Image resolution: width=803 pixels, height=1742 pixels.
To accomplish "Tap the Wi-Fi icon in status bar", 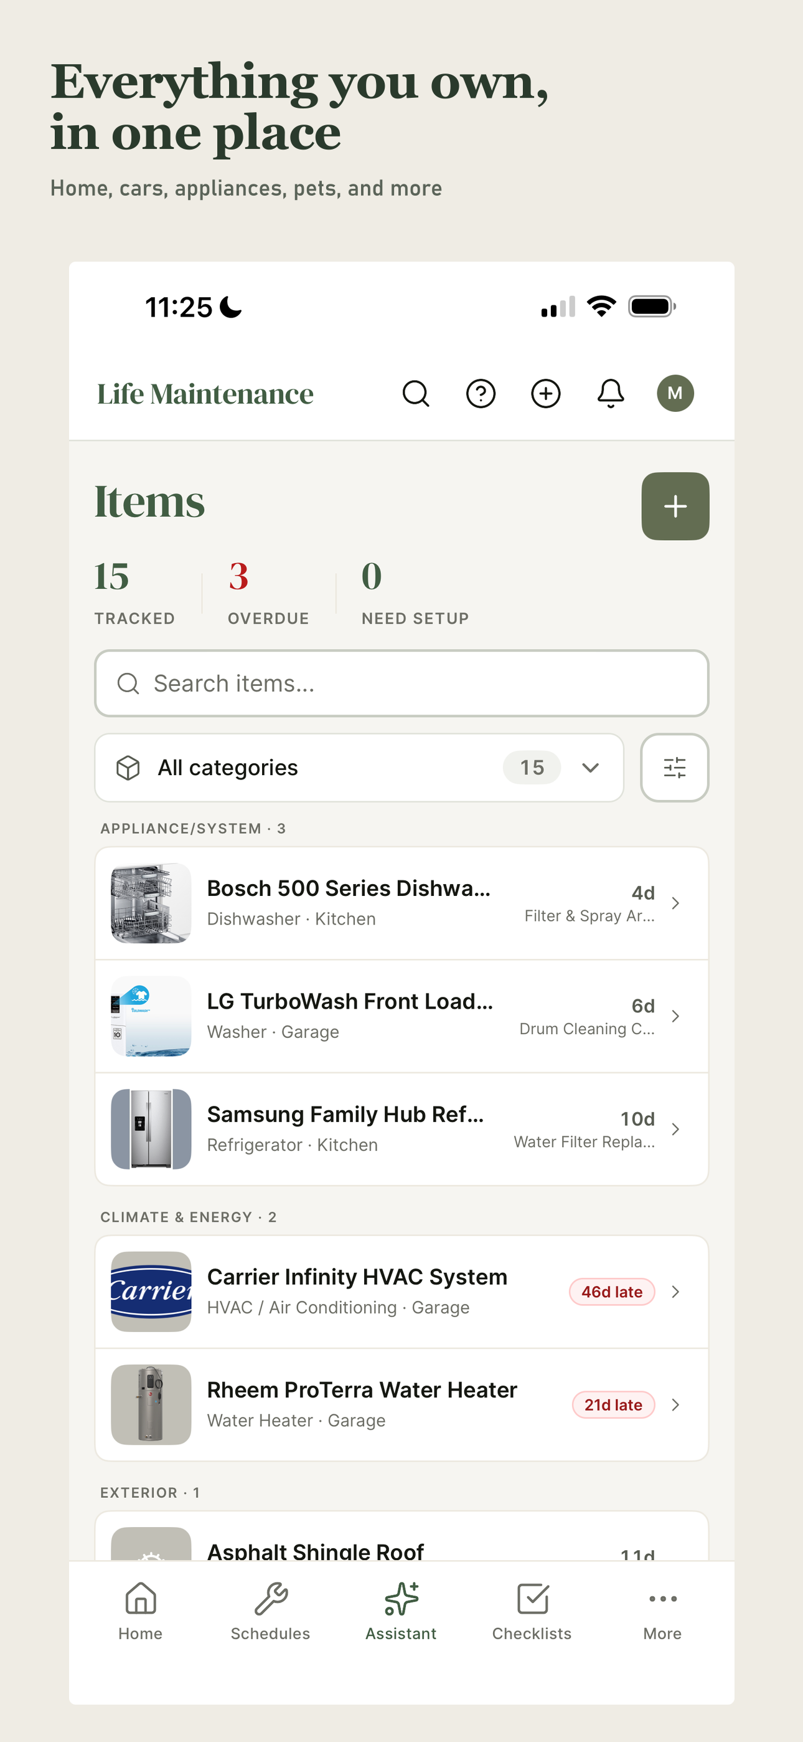I will pos(601,307).
